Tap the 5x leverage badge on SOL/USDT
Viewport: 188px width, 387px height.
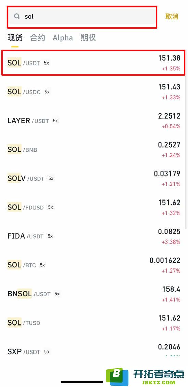coord(46,63)
